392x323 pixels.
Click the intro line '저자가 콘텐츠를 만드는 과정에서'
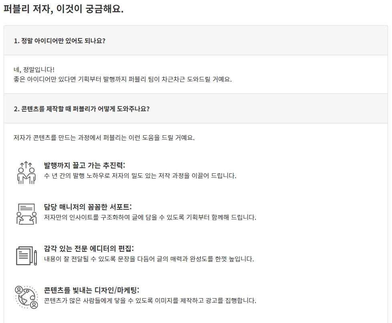[x=104, y=138]
